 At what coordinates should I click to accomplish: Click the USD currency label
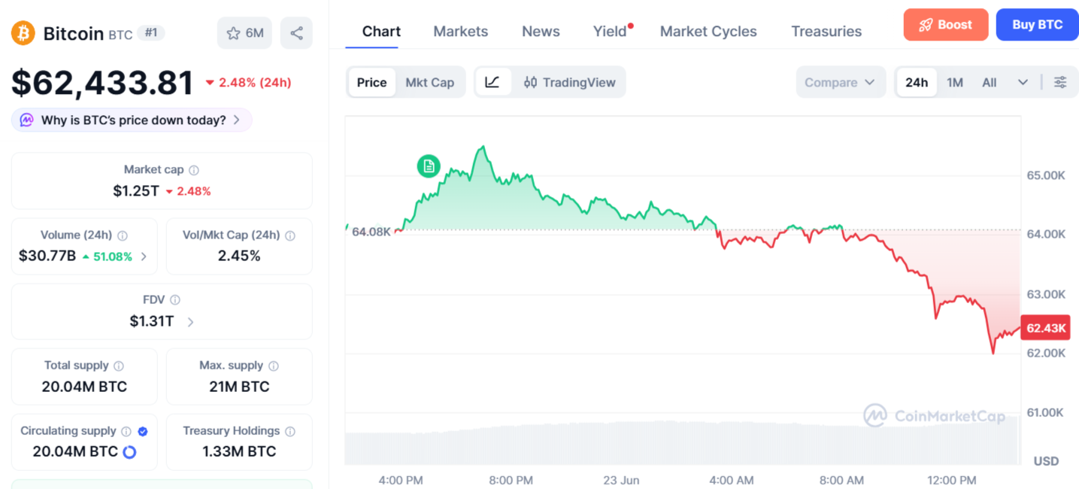[1046, 461]
